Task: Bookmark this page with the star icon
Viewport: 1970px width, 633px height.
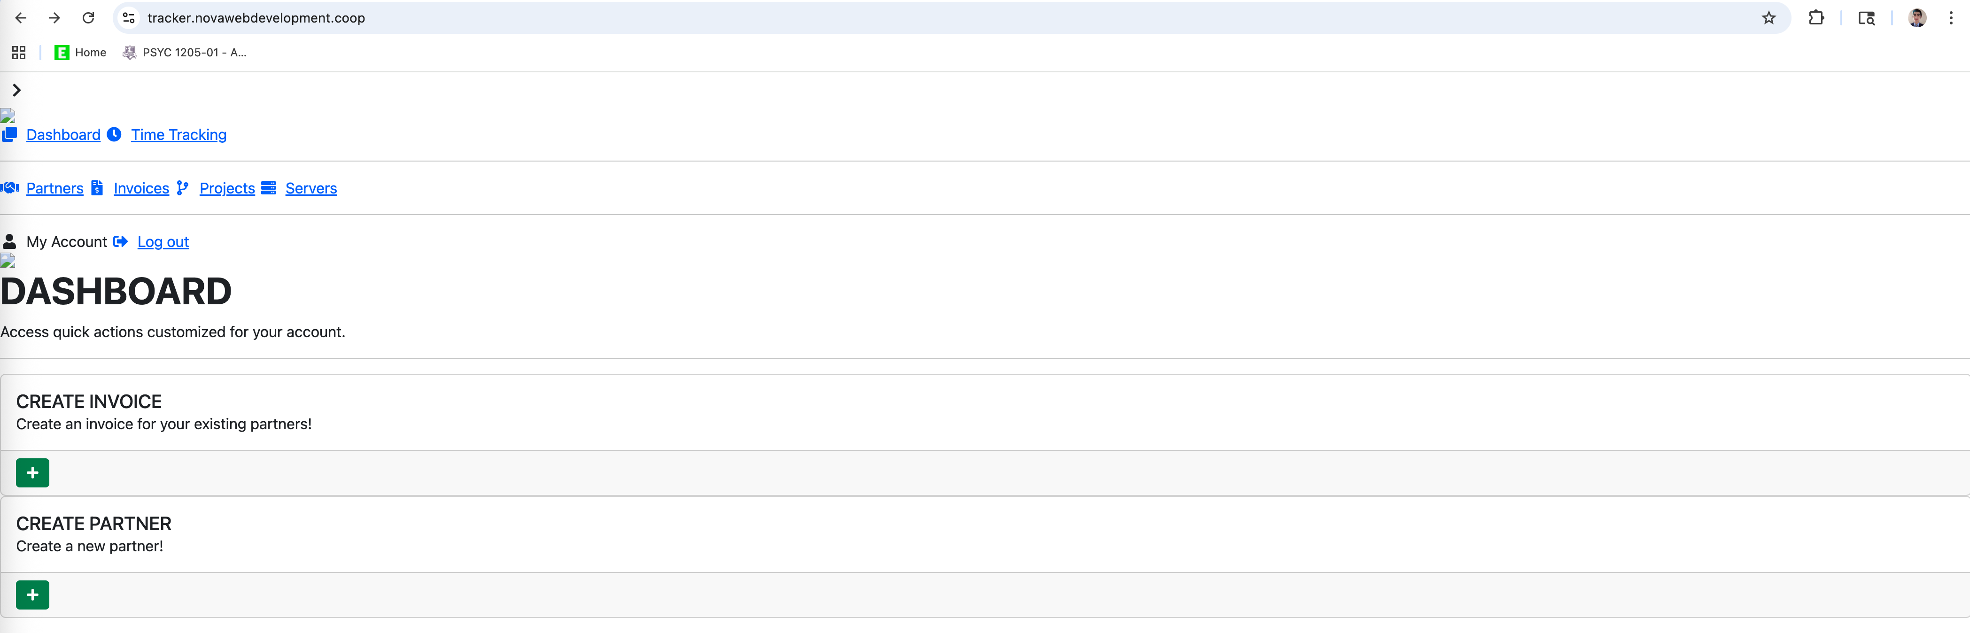Action: [1768, 17]
